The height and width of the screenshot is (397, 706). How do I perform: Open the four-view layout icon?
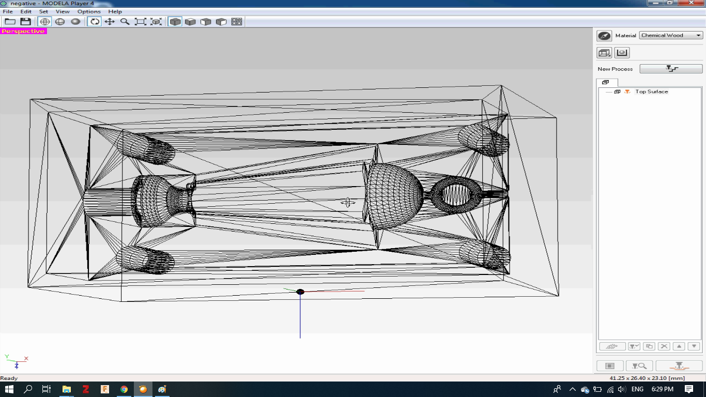(x=237, y=22)
